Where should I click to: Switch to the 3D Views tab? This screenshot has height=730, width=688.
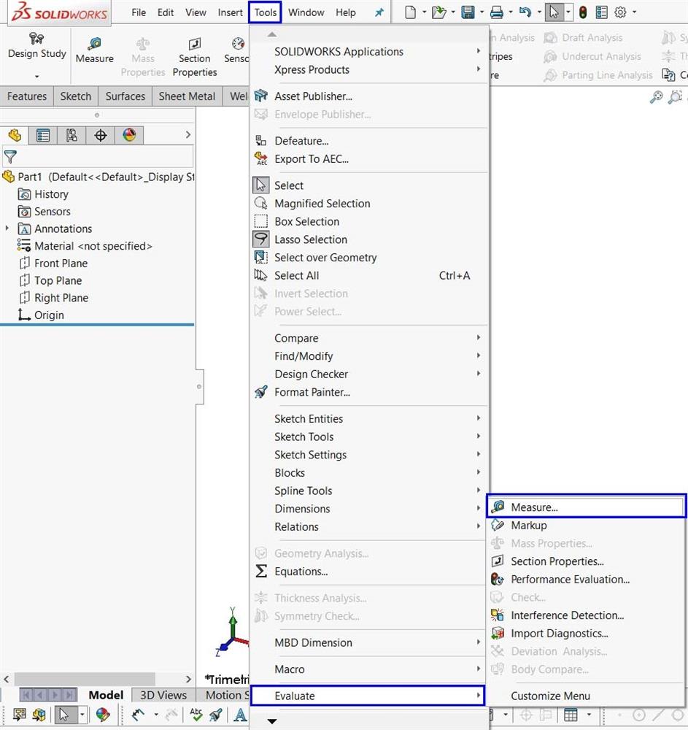(x=163, y=695)
